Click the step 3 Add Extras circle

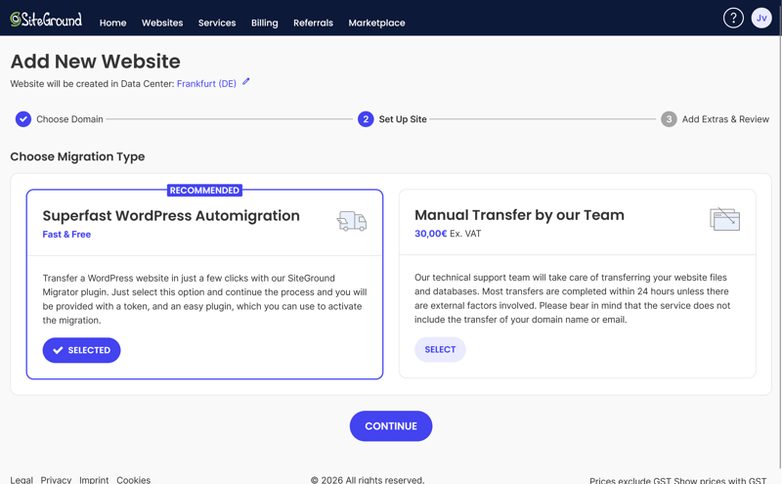point(669,119)
